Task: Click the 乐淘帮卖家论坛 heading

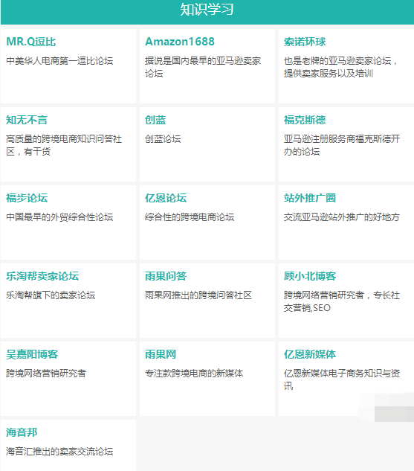Action: pos(42,276)
